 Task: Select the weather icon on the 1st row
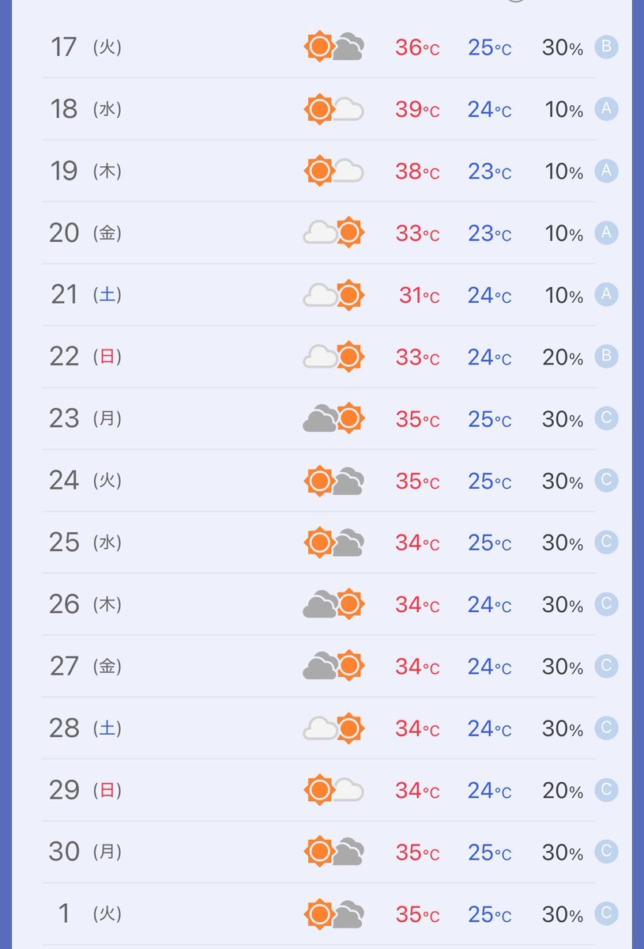pyautogui.click(x=333, y=914)
